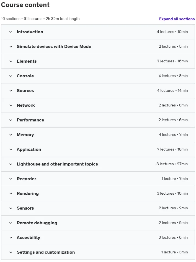This screenshot has height=262, width=196.
Task: Click the chevron beside Application
Action: 11,149
